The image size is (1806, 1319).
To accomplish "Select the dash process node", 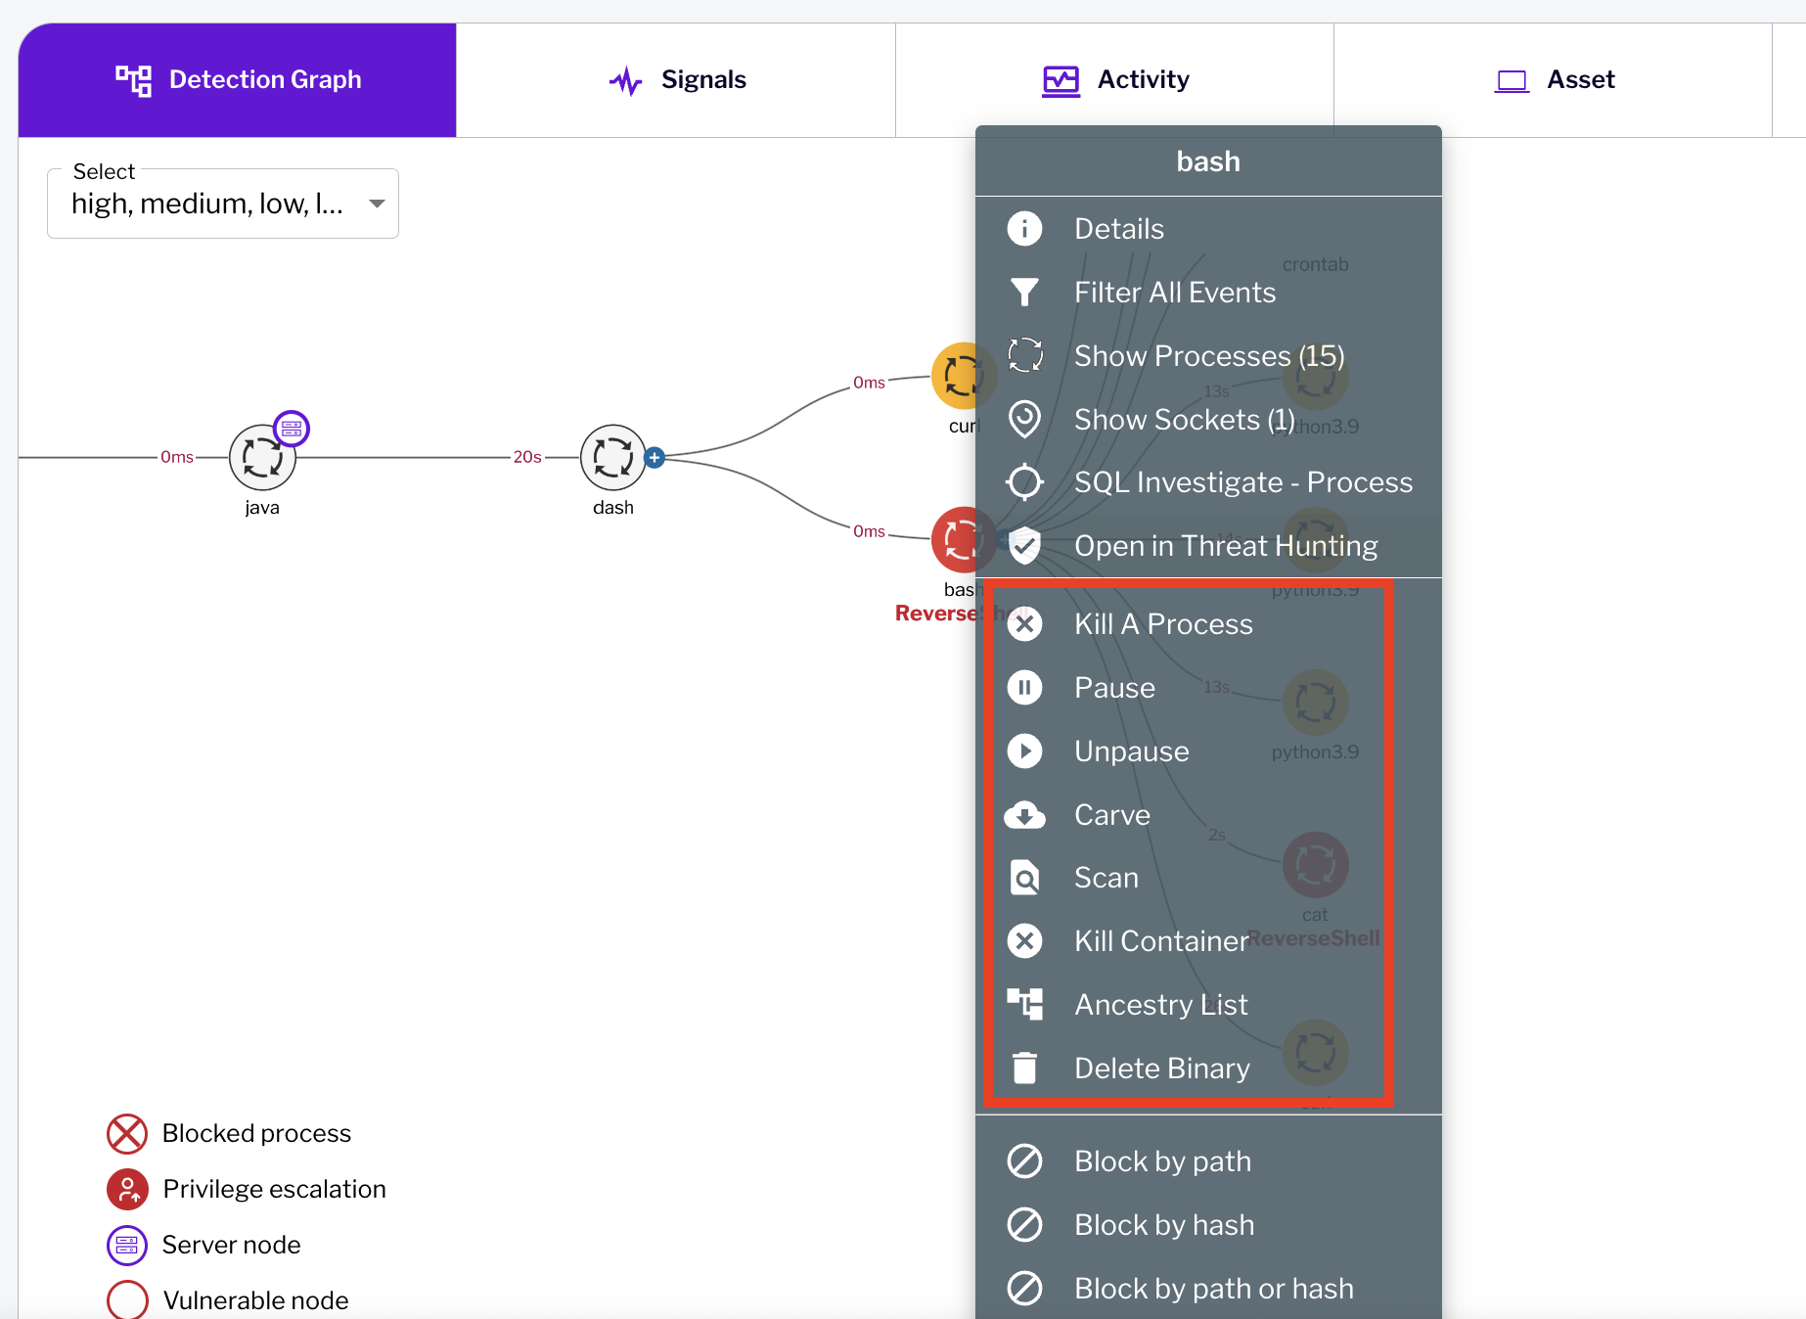I will (x=612, y=457).
